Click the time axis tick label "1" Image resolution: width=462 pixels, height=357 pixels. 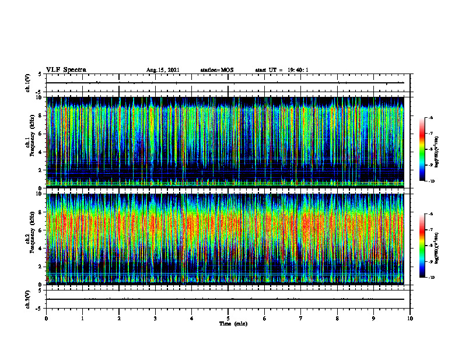(x=82, y=318)
